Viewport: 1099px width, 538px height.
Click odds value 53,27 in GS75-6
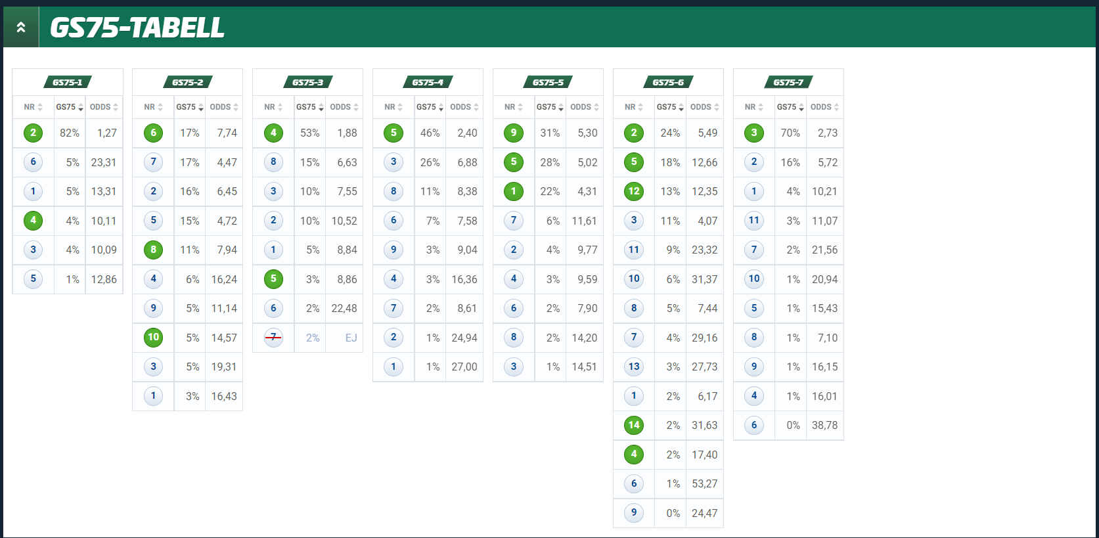click(705, 483)
